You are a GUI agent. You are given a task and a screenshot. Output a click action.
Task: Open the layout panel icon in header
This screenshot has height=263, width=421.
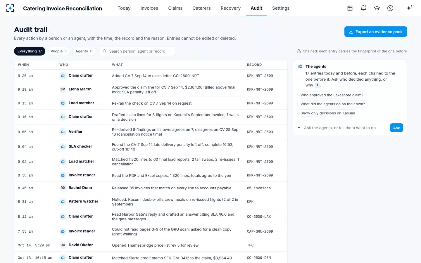350,8
